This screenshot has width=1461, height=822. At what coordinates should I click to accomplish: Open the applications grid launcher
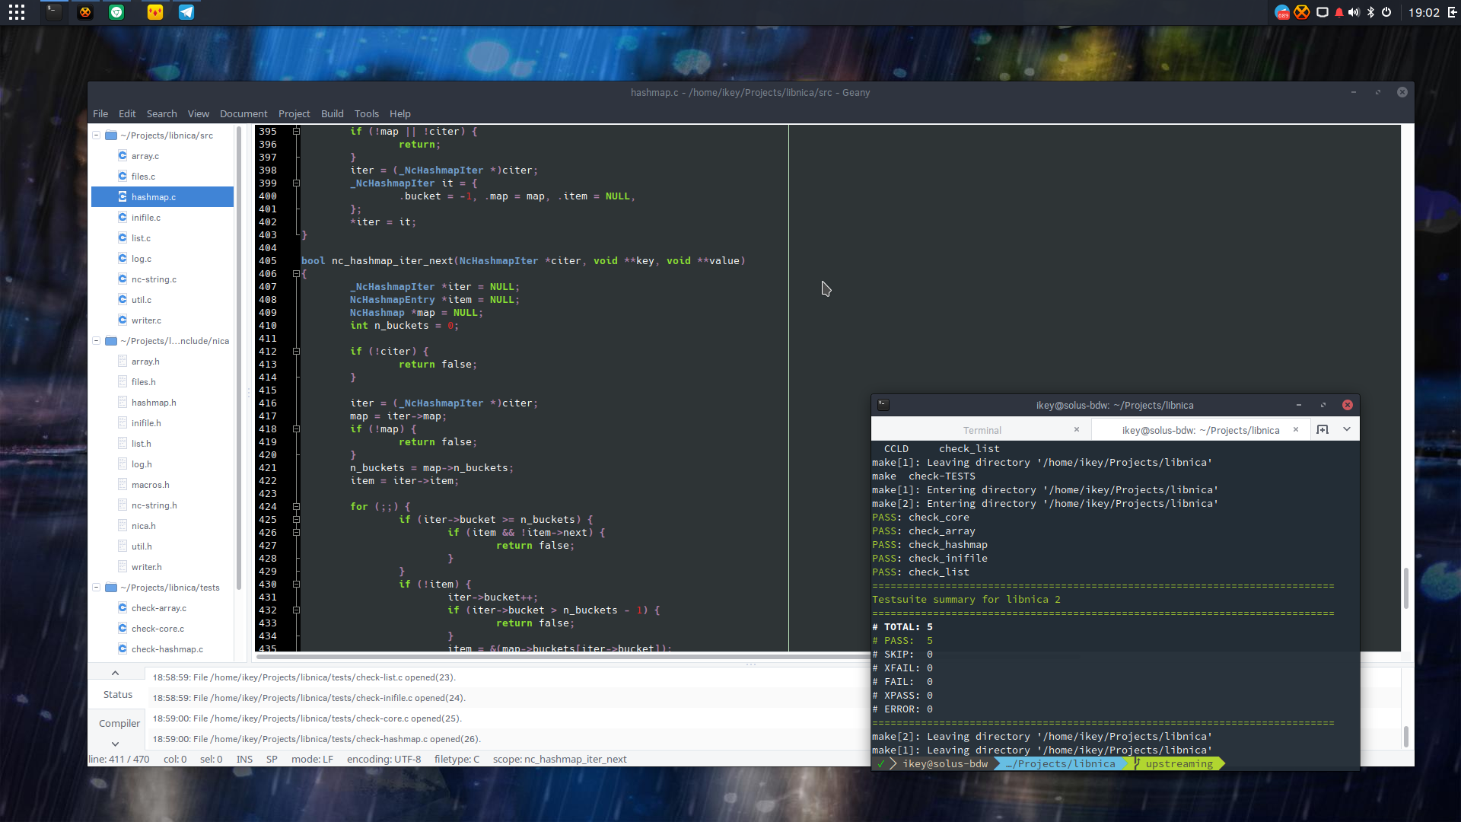point(17,12)
